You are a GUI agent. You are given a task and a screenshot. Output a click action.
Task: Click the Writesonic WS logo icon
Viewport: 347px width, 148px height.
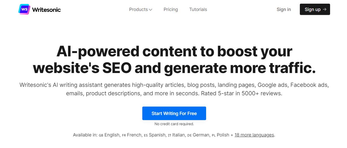pyautogui.click(x=24, y=9)
